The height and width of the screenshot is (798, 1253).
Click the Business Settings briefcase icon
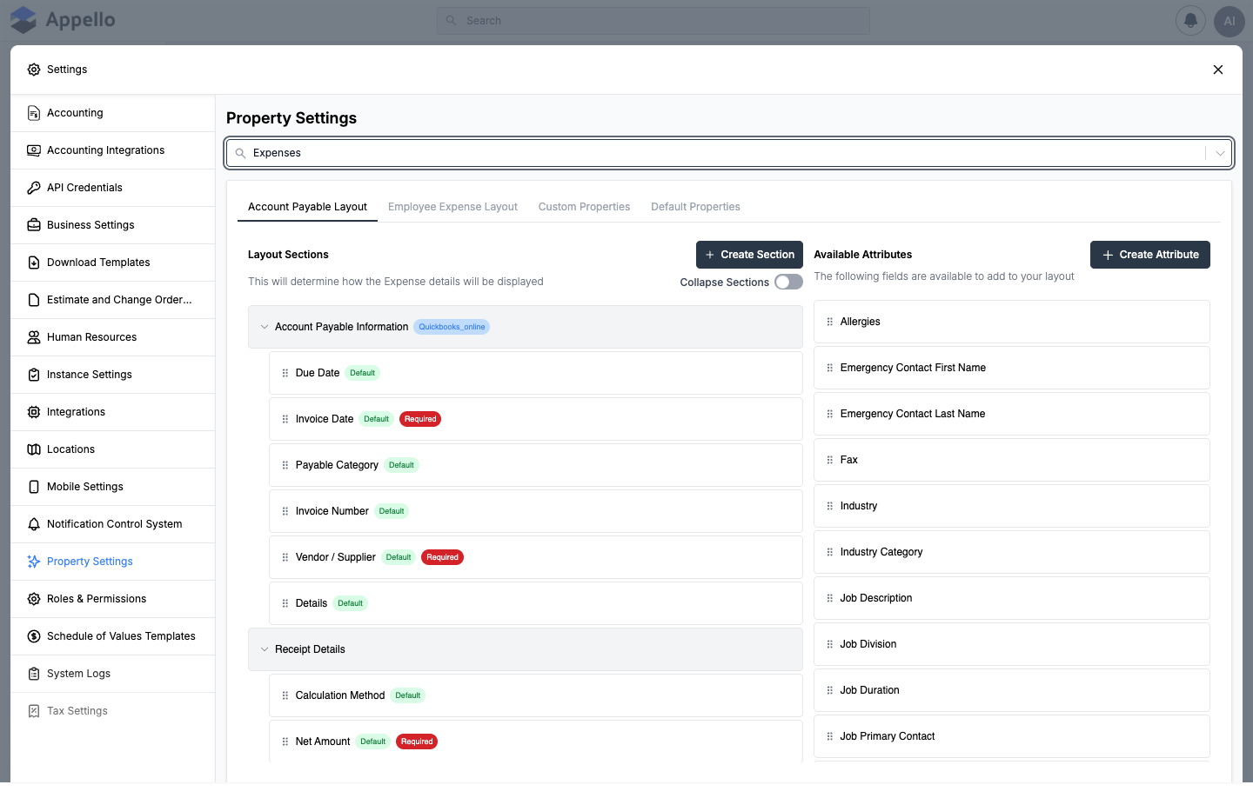[34, 225]
